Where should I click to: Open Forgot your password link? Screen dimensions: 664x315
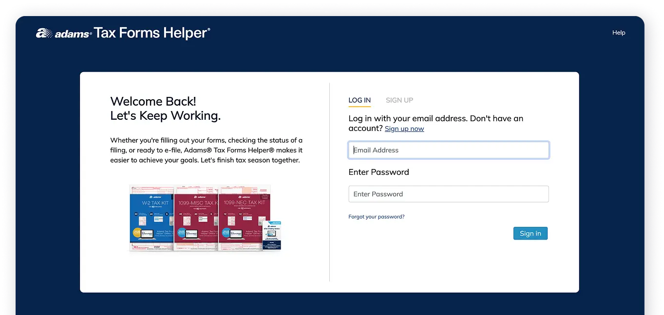pos(377,217)
